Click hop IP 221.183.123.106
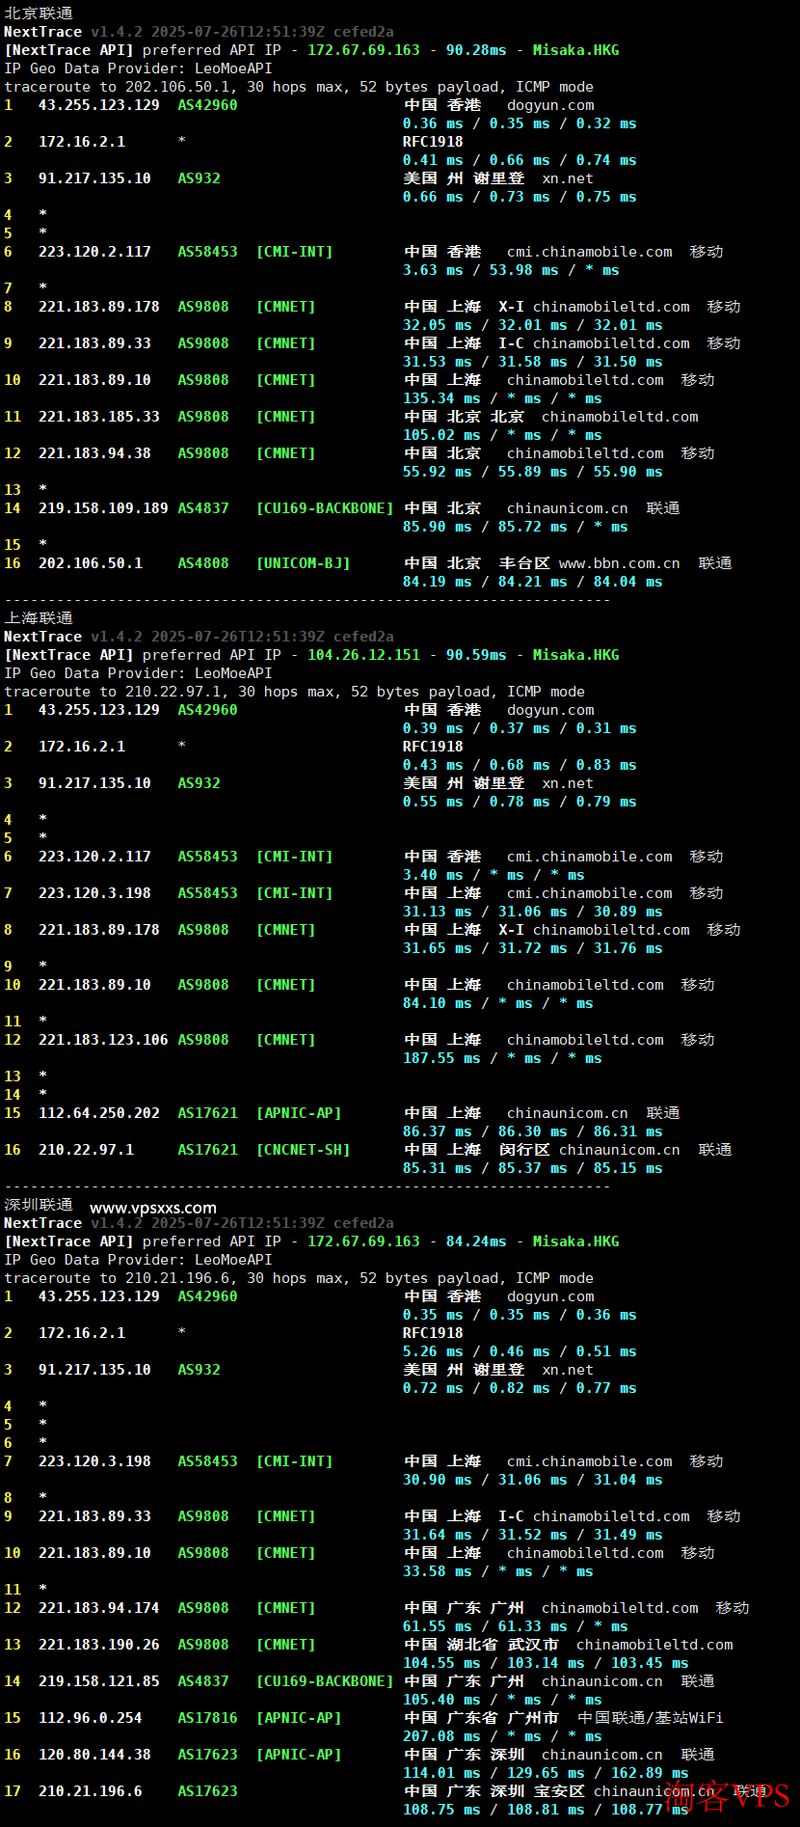 coord(103,1040)
